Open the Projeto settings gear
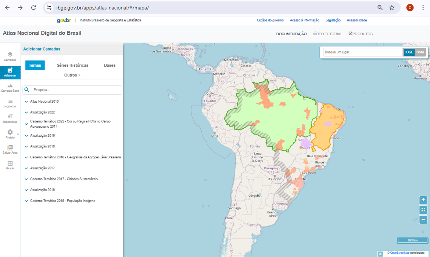The height and width of the screenshot is (257, 430). [10, 134]
